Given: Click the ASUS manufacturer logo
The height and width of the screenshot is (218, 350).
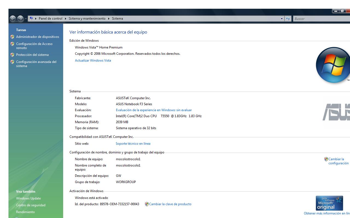Looking at the screenshot, I should [336, 112].
